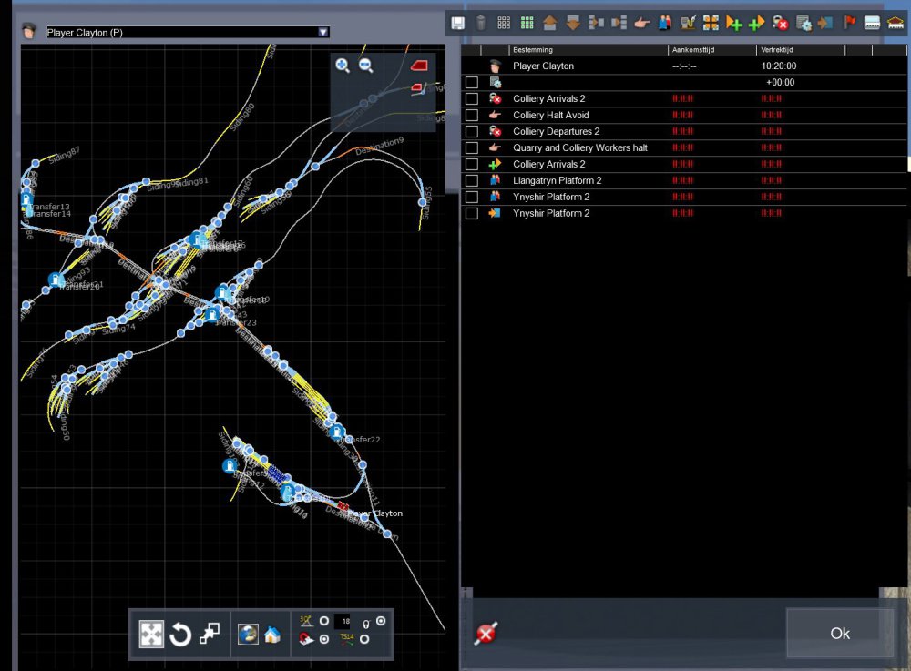Click the Bestemming column header

(x=586, y=50)
